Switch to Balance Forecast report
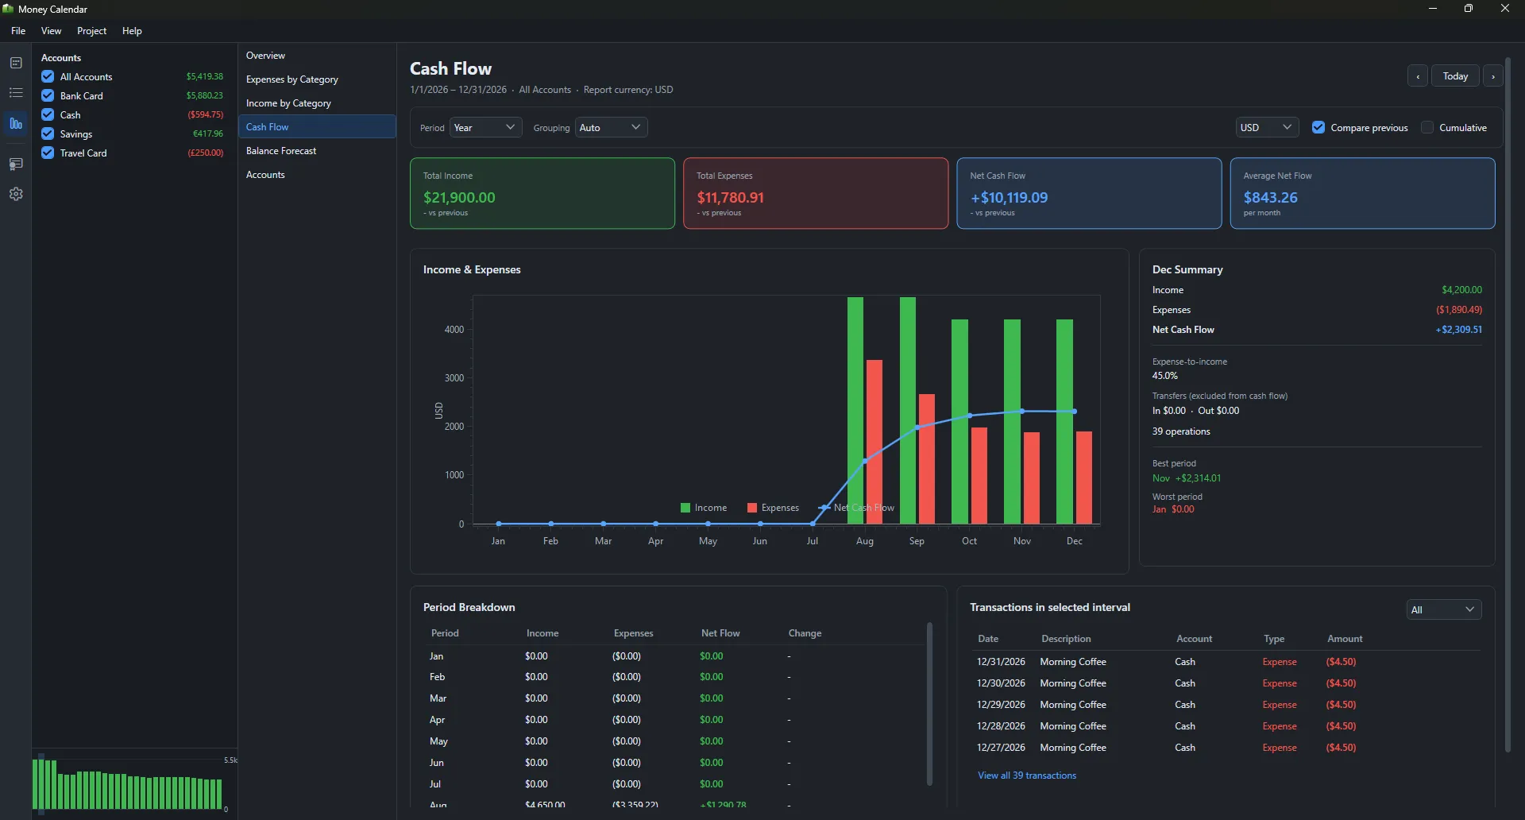 pos(317,151)
